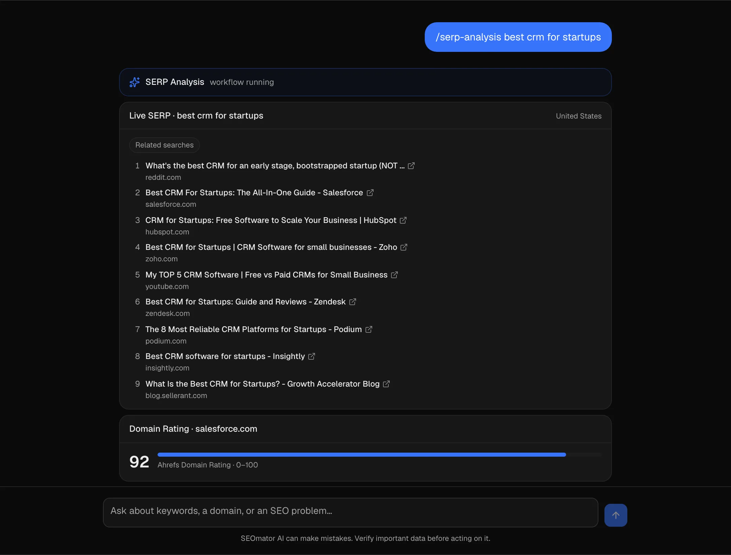Click the send arrow button
Viewport: 731px width, 555px height.
click(616, 515)
